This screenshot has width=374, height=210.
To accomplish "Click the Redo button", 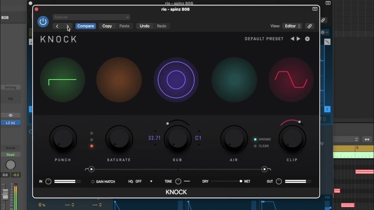I will (x=162, y=26).
